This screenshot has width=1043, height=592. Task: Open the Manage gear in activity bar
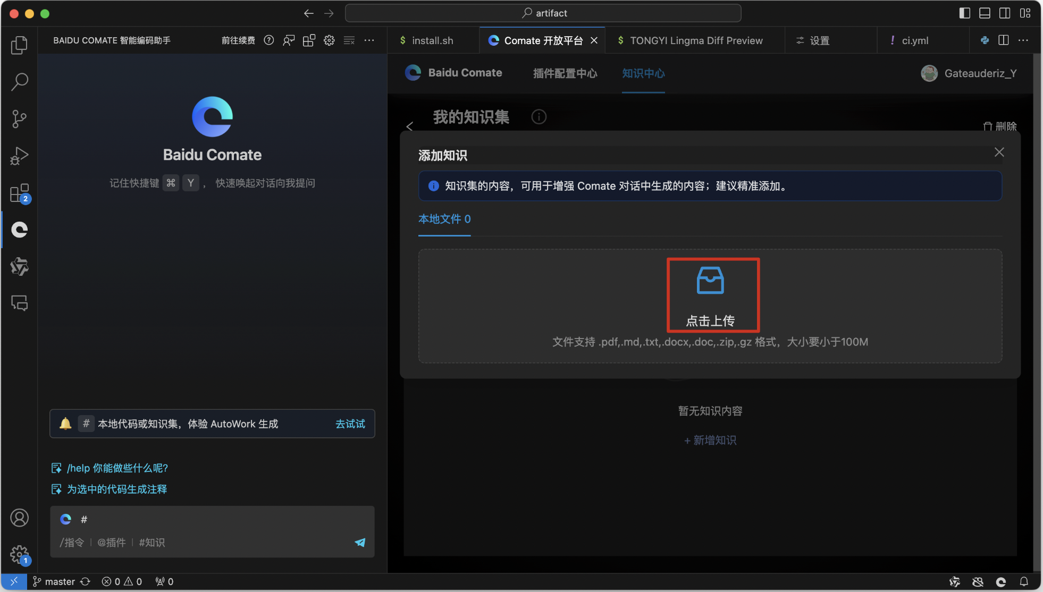19,554
